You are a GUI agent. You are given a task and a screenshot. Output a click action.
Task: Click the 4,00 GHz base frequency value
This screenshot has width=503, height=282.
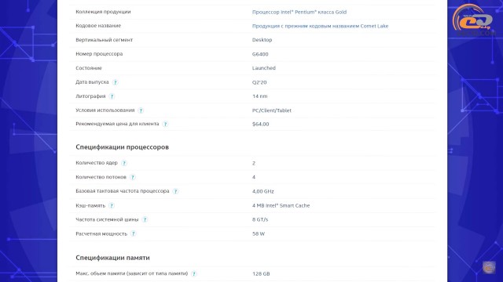click(x=263, y=191)
